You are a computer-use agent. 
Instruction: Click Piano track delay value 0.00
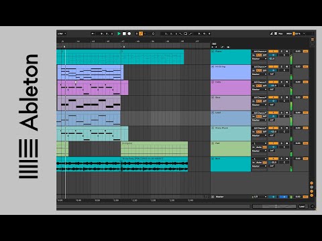298,52
